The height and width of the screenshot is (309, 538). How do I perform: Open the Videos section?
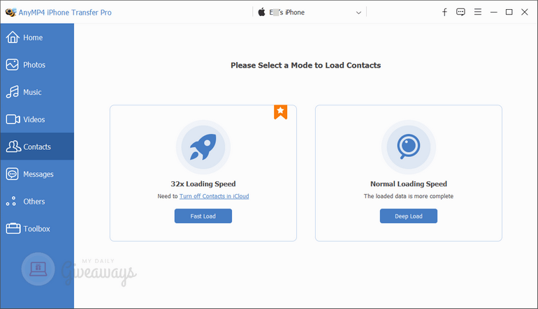(37, 119)
